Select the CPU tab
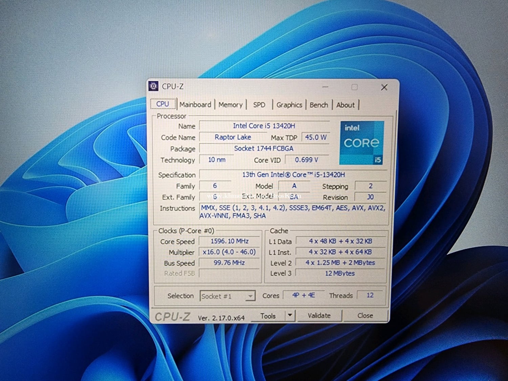The width and height of the screenshot is (508, 381). (x=163, y=104)
